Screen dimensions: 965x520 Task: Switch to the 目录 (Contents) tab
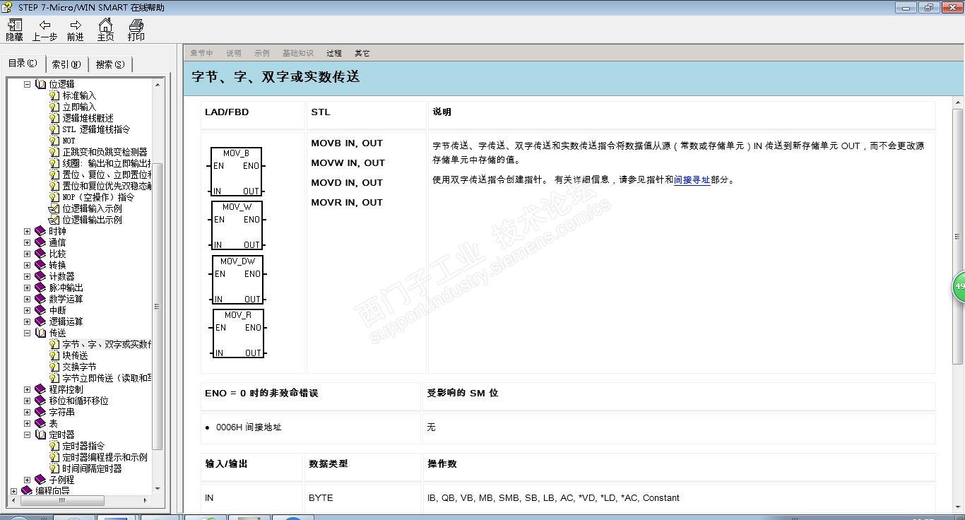point(23,63)
